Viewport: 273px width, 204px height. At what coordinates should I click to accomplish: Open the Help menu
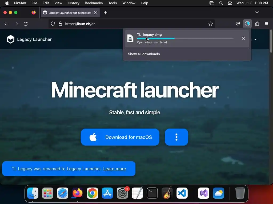pos(144,3)
